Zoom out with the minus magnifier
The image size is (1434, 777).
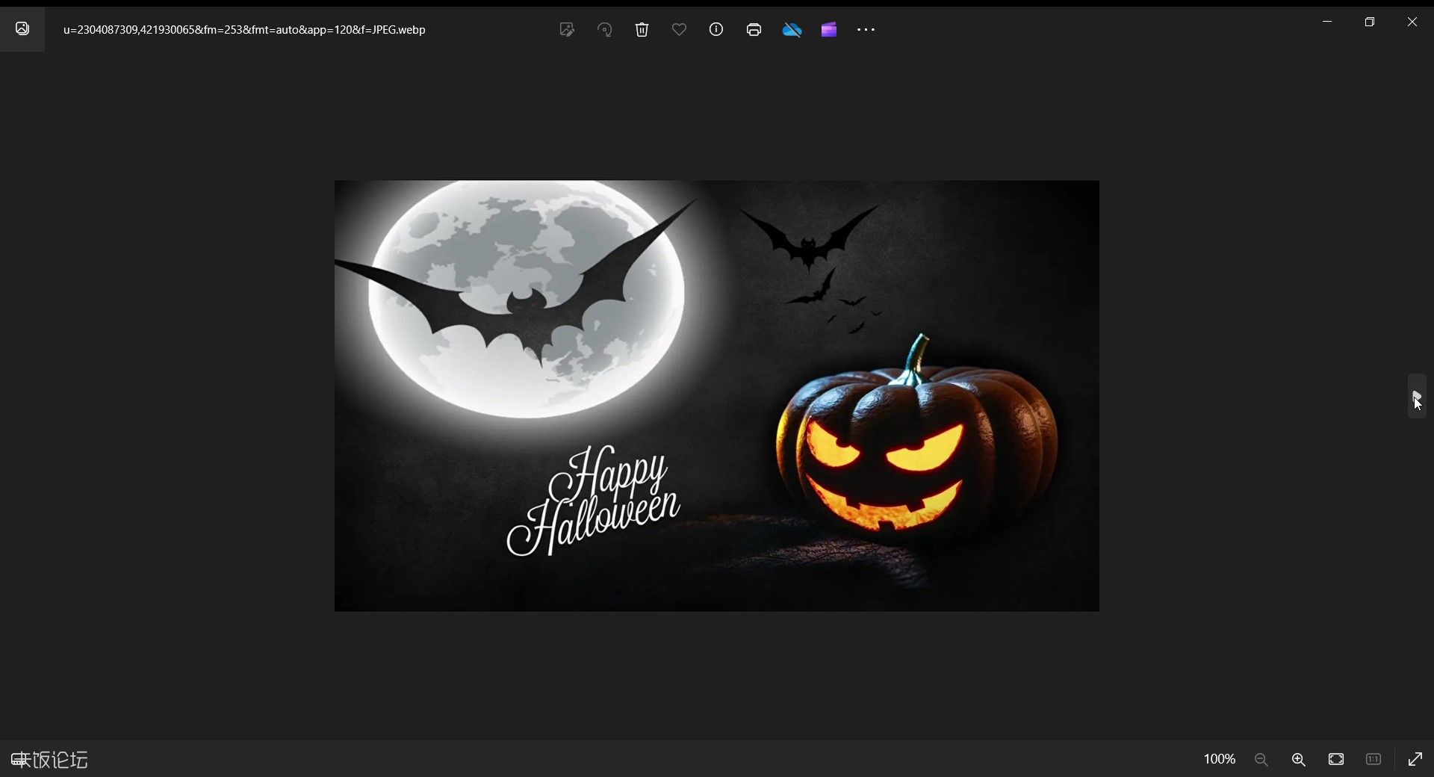tap(1261, 759)
